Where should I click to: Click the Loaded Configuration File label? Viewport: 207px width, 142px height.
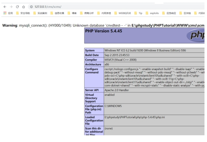[94, 120]
